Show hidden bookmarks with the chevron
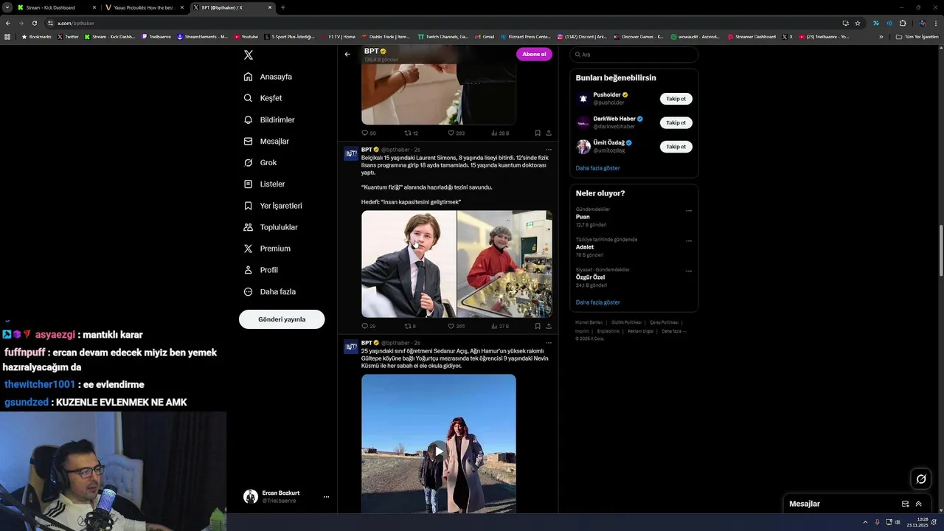 coord(881,36)
